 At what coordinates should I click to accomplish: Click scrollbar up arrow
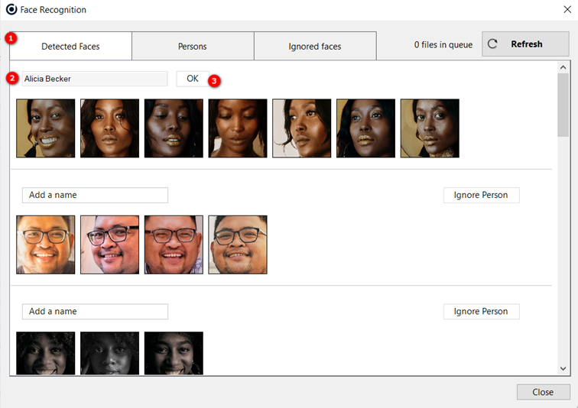[563, 67]
